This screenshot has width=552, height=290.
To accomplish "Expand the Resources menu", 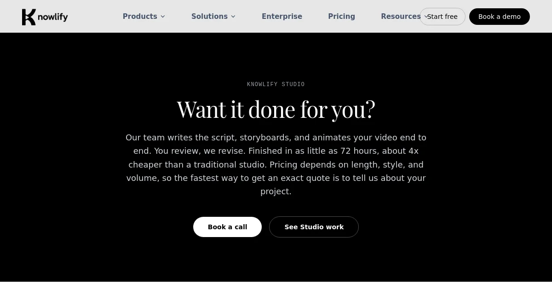I will coord(400,17).
